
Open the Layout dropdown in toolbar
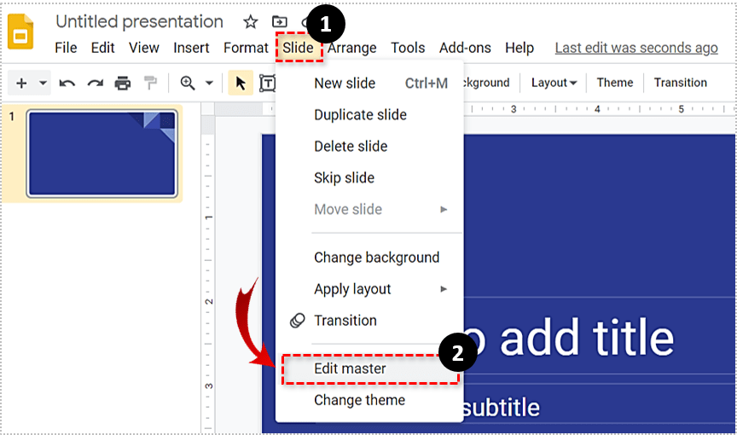[x=554, y=83]
